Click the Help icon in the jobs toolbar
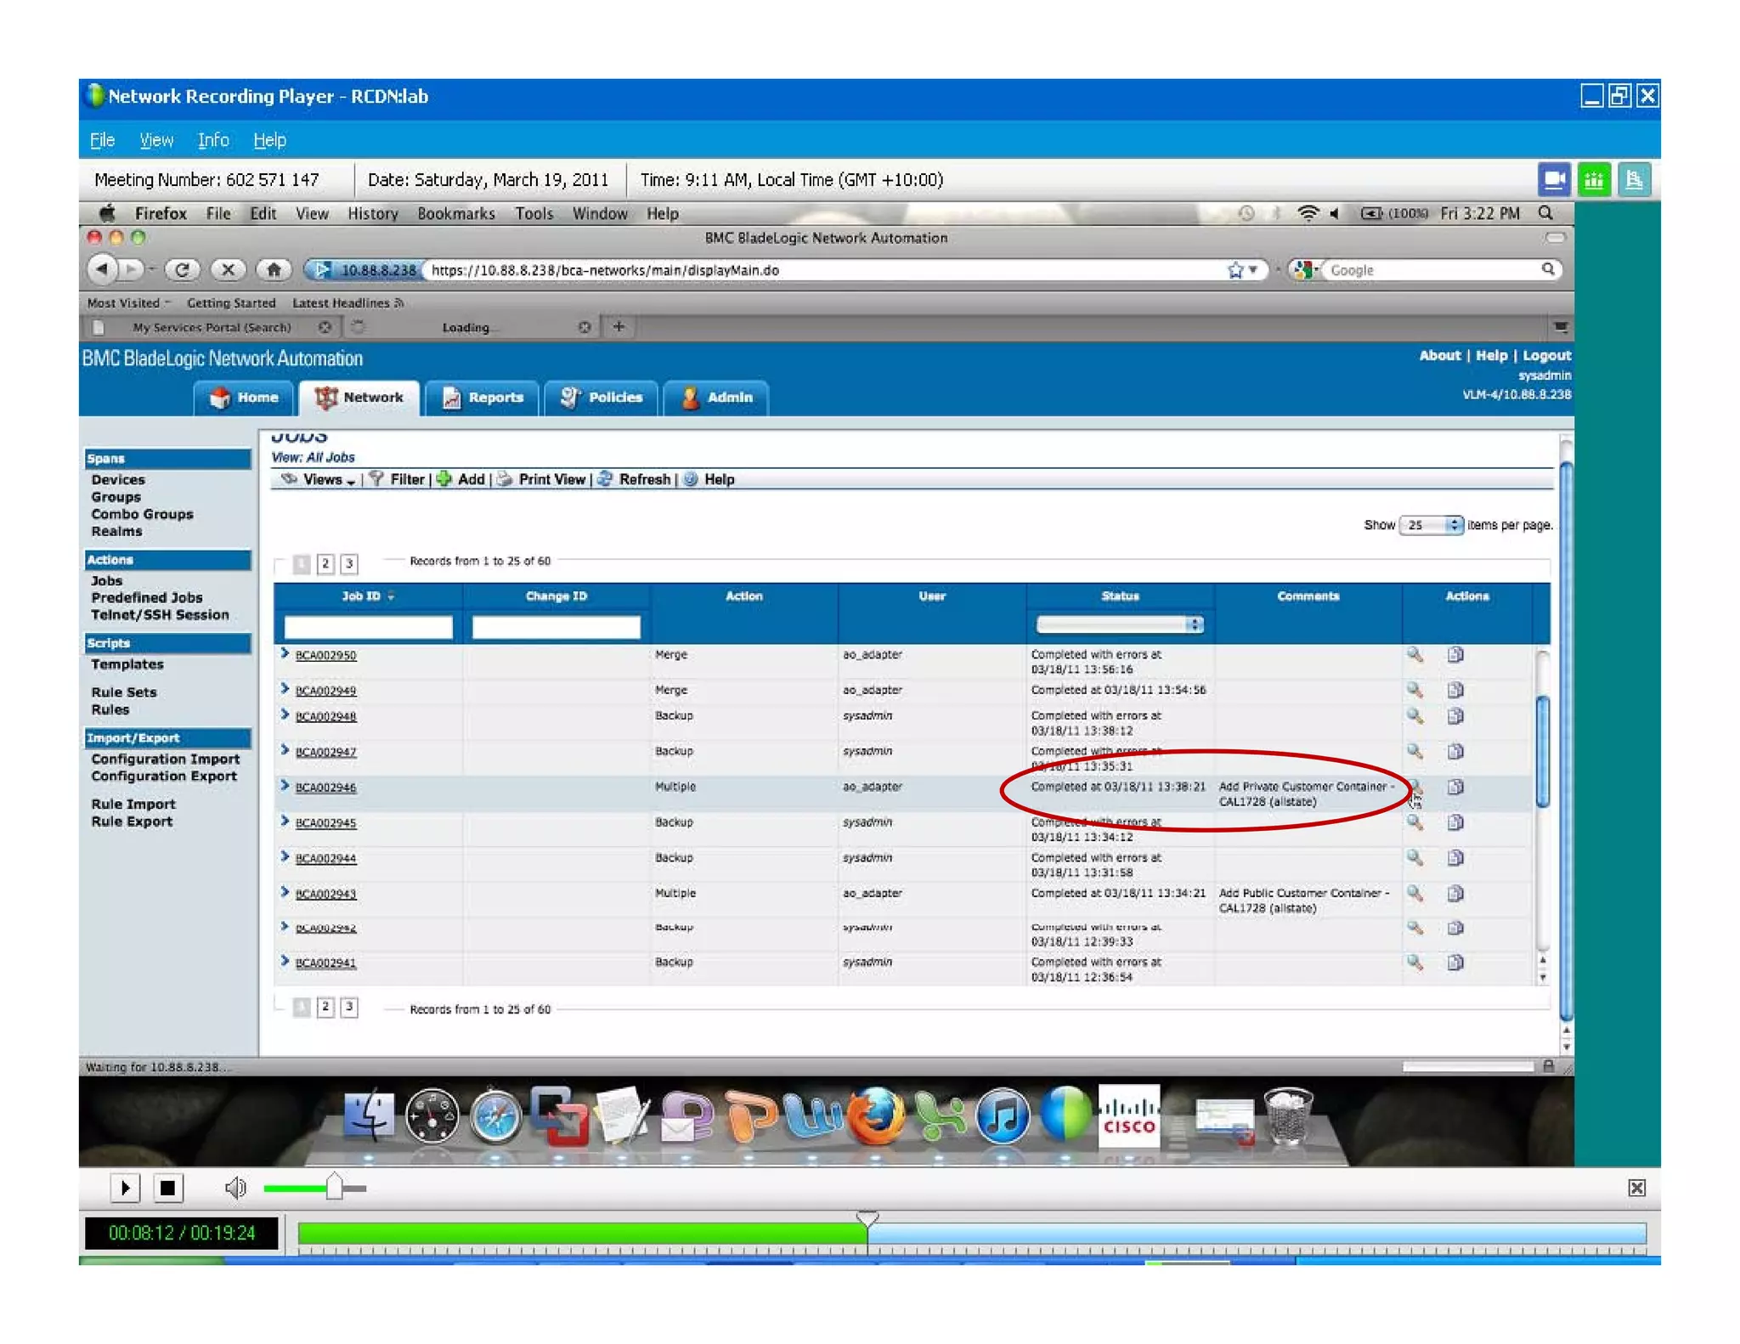 (x=691, y=479)
